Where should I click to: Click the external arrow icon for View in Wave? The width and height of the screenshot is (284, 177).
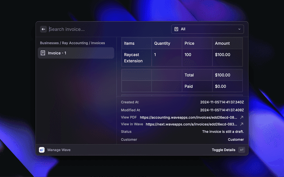242,125
